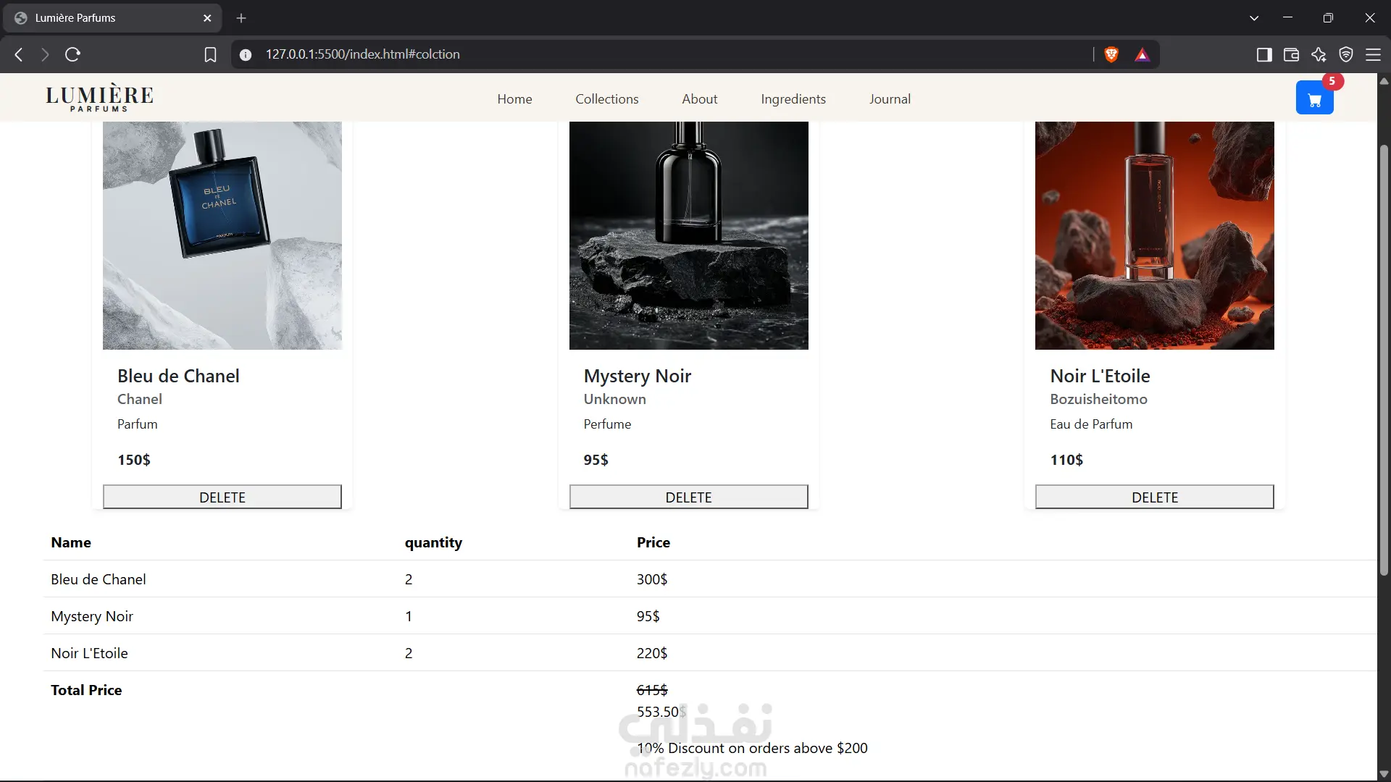Delete Noir L'Etoile from cart

point(1155,497)
